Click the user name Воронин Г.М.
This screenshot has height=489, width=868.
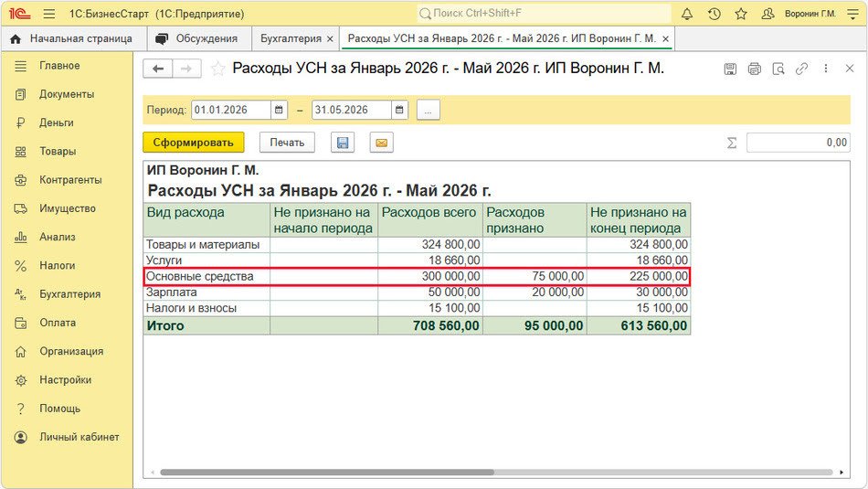(x=810, y=14)
